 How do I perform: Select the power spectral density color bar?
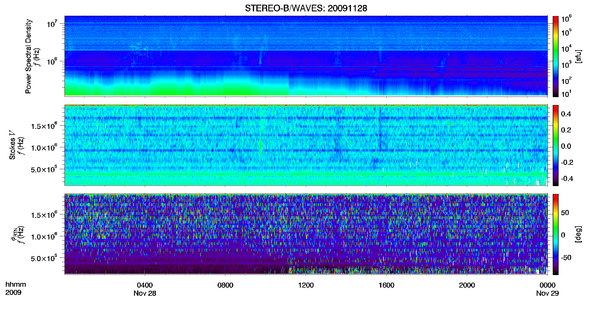(x=556, y=56)
